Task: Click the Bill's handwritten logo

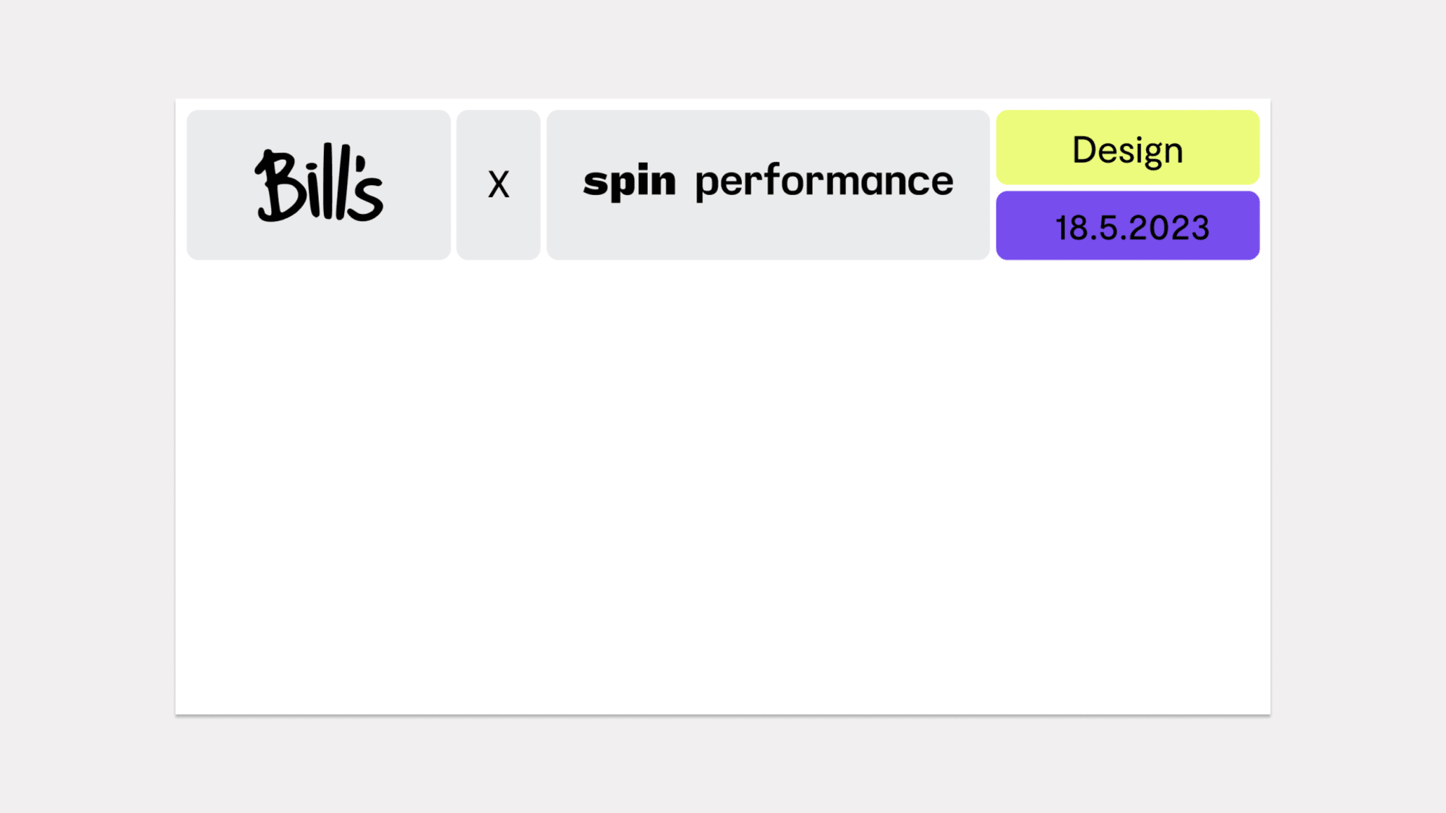Action: point(319,184)
